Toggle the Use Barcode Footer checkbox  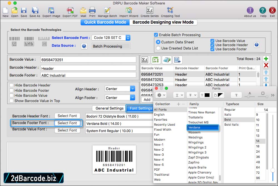tap(212, 49)
